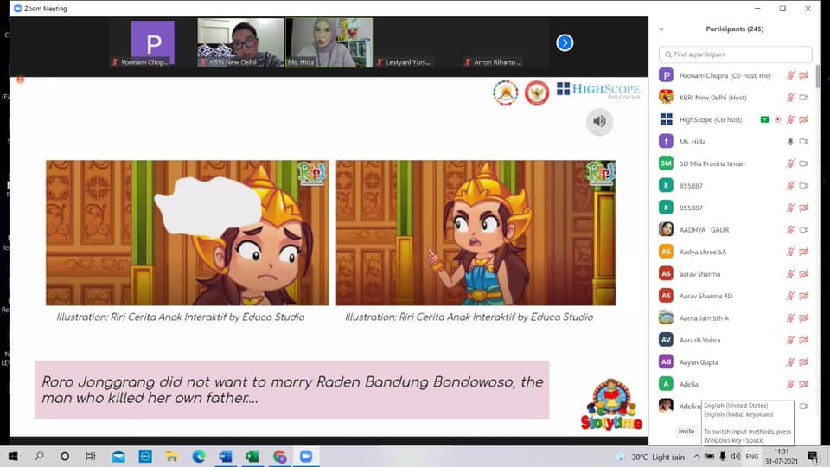Select the KBRI New Delhi video tile

(241, 43)
